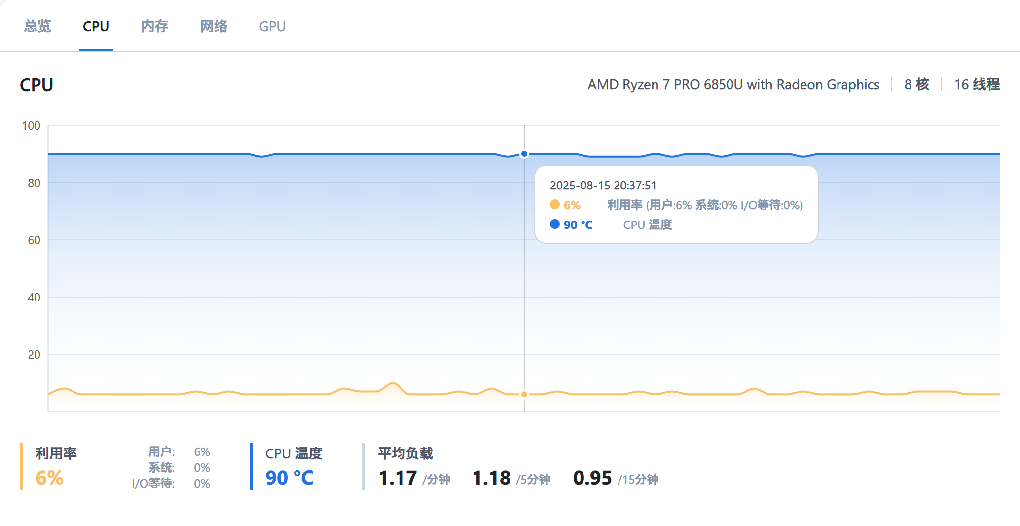Open the 内存 memory tab

point(154,26)
